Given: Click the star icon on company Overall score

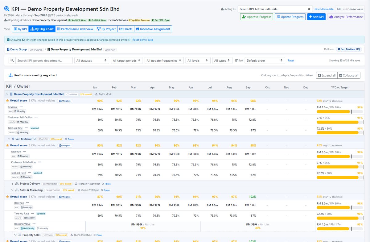Looking at the screenshot, I should click(x=7, y=101).
